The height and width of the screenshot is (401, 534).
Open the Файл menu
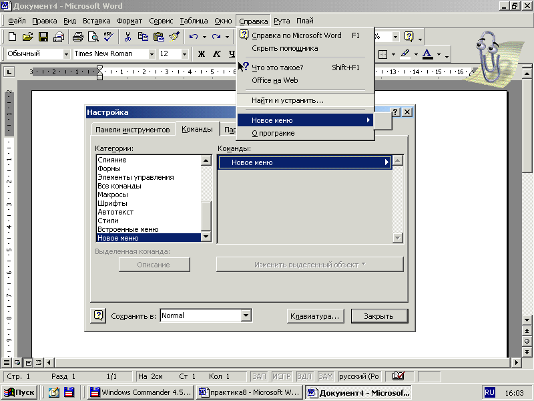[17, 21]
